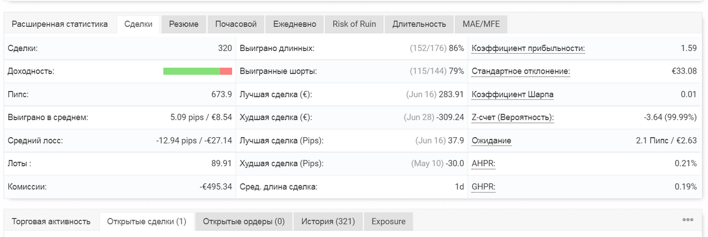Open the История (321) tab
This screenshot has height=237, width=708.
coord(328,222)
